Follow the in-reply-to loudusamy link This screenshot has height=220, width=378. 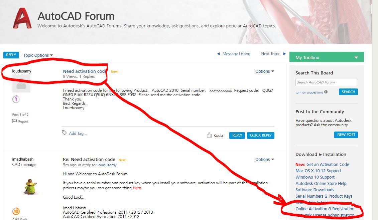click(x=107, y=165)
